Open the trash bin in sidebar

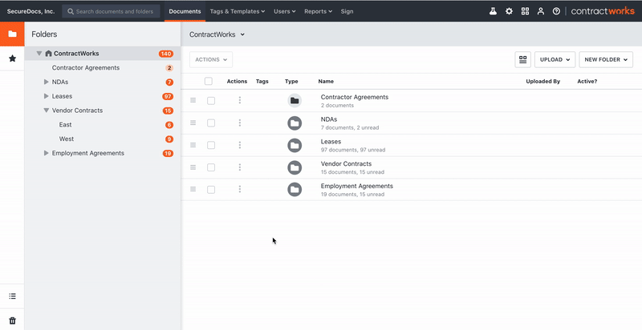pyautogui.click(x=12, y=320)
